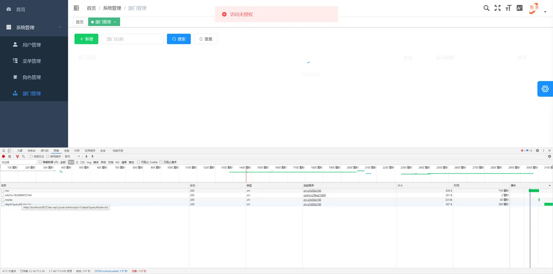Click the blue 搜索 button
Viewport: 553px width, 274px height.
point(179,39)
